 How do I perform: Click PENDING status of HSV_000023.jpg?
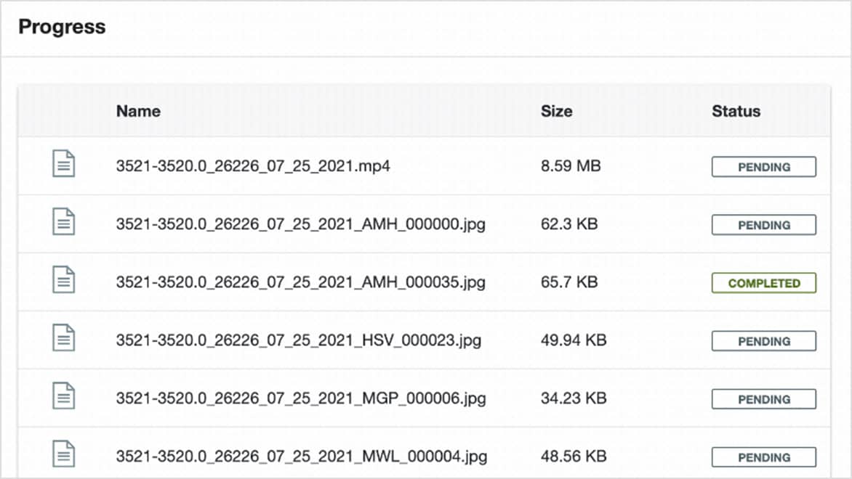[x=763, y=341]
